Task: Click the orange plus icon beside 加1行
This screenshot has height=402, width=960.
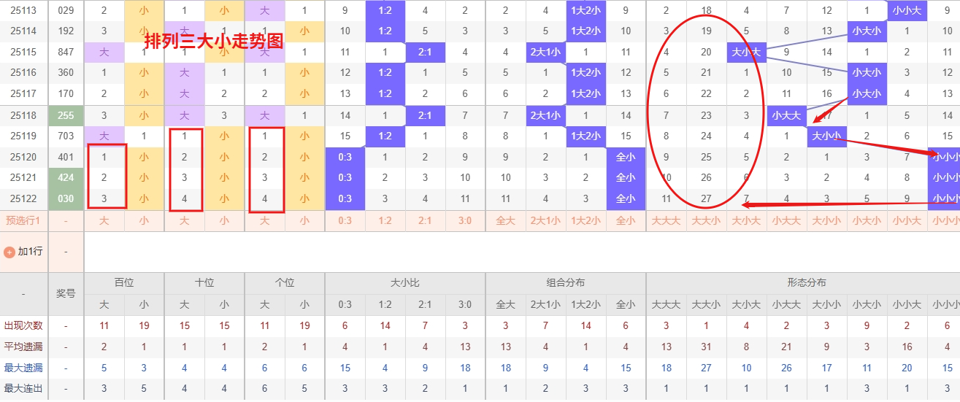Action: pos(9,252)
